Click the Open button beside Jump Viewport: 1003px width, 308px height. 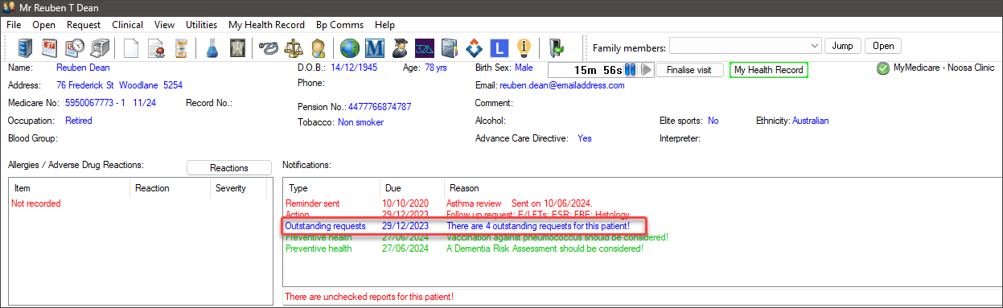tap(883, 46)
